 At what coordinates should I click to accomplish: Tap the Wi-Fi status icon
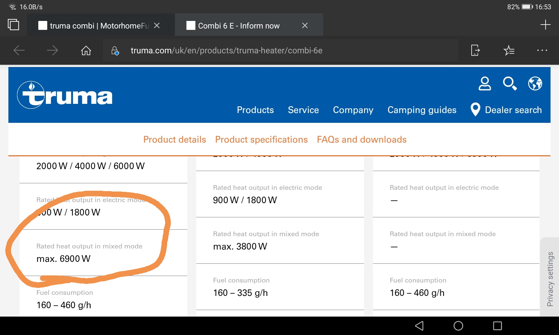(x=13, y=7)
